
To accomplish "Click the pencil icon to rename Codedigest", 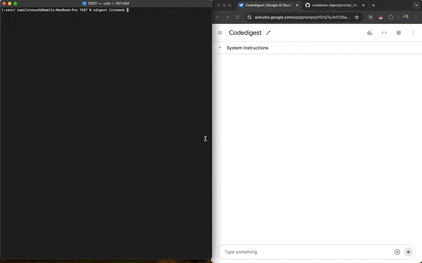I will [268, 33].
